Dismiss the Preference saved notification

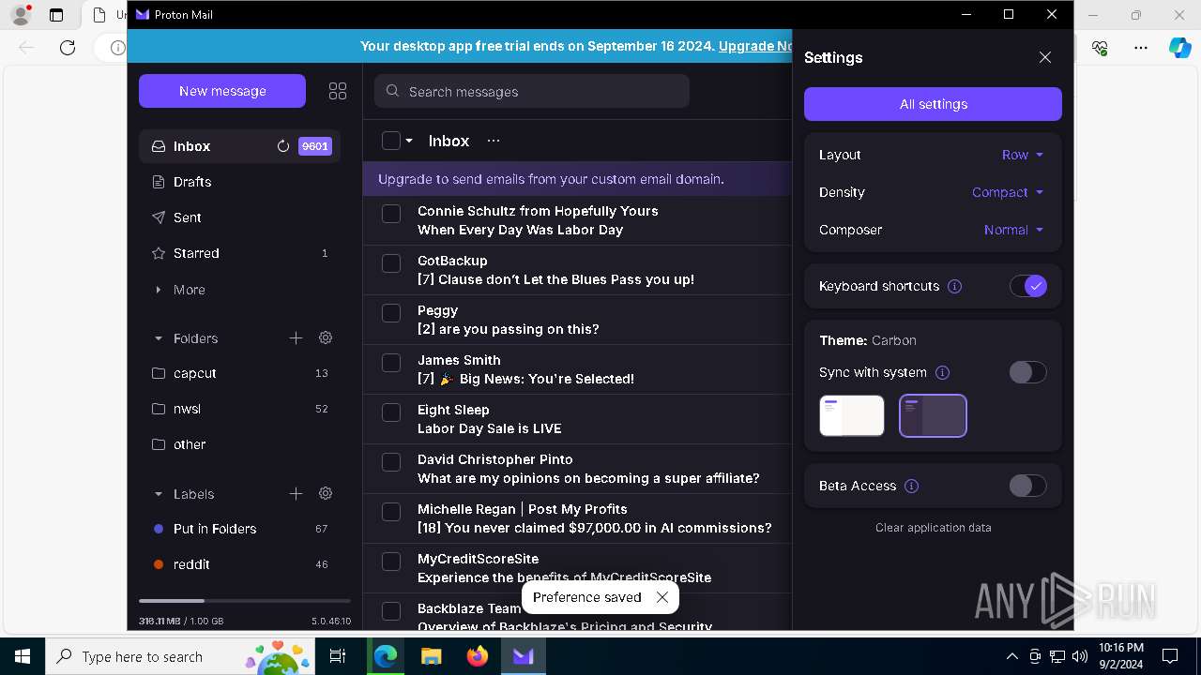[x=662, y=597]
